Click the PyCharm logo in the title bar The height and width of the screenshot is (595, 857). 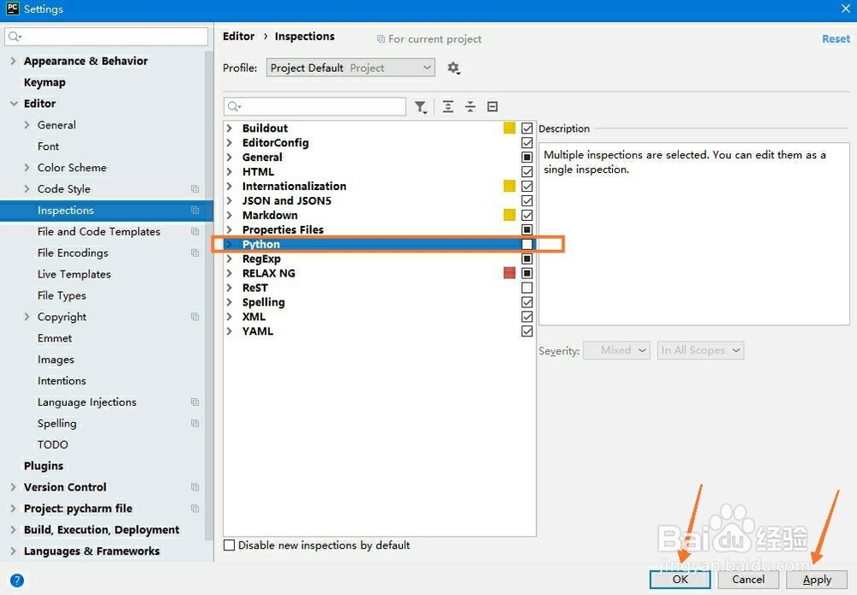tap(12, 9)
